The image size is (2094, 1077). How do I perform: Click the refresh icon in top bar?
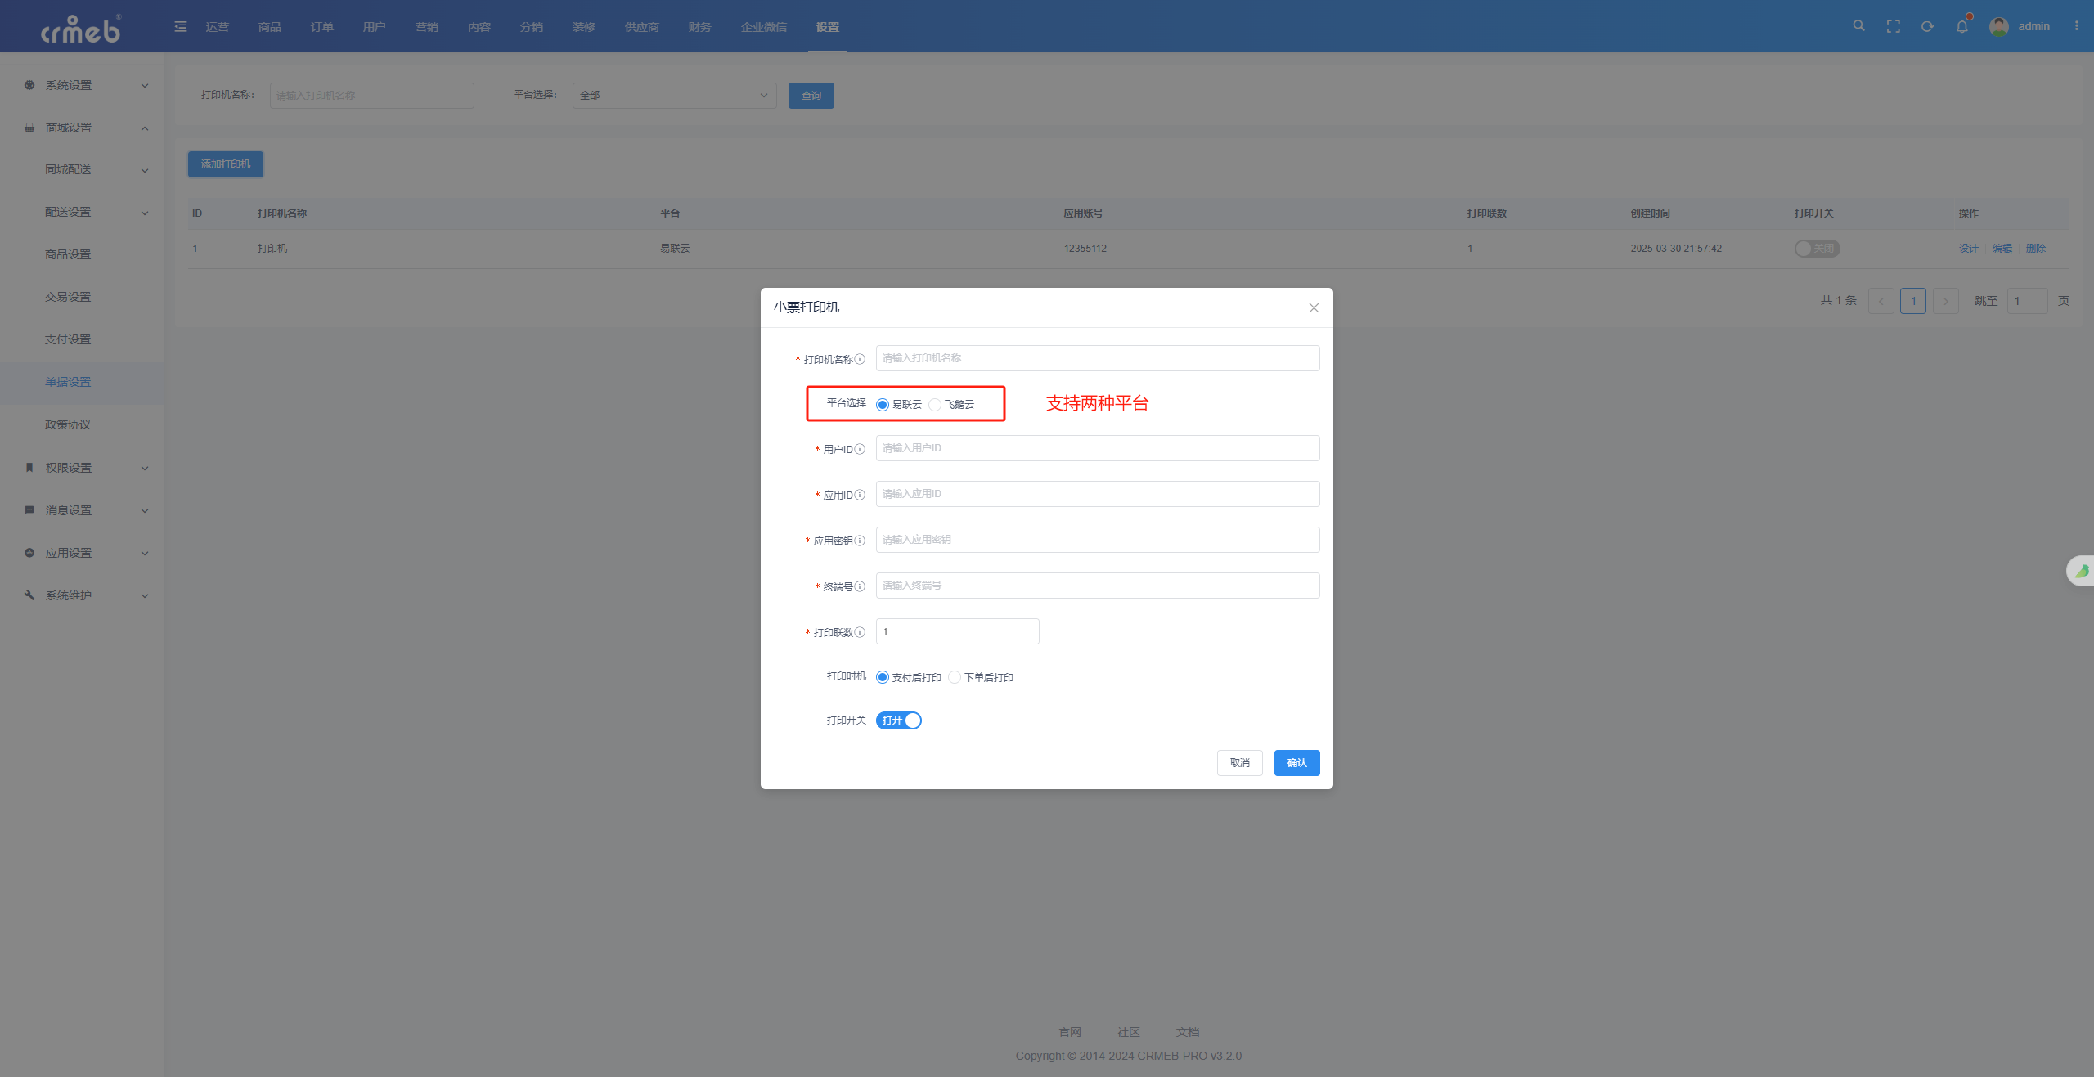click(1927, 26)
